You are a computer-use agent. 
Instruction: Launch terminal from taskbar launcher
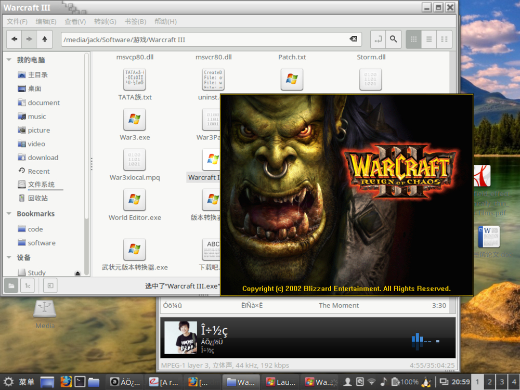80,382
